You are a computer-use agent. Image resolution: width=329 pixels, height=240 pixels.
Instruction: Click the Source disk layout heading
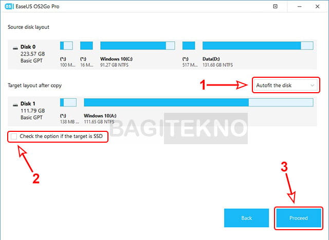[29, 27]
